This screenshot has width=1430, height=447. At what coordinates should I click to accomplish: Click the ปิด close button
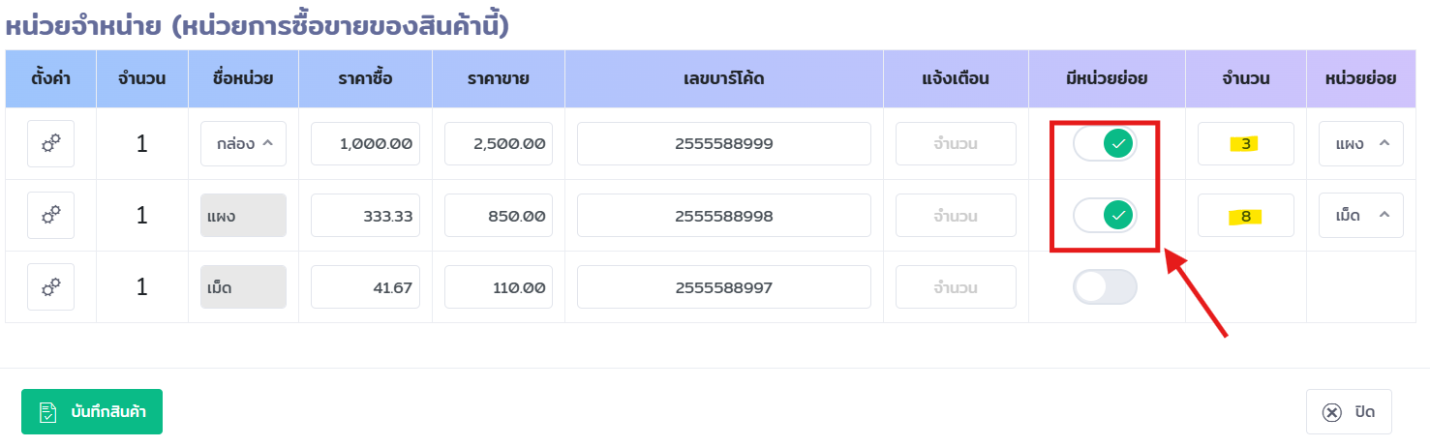point(1349,412)
